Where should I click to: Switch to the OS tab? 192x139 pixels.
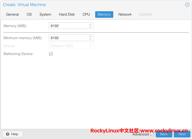(29, 15)
